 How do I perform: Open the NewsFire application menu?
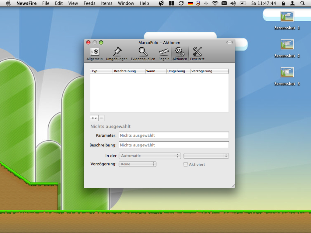[x=26, y=3]
